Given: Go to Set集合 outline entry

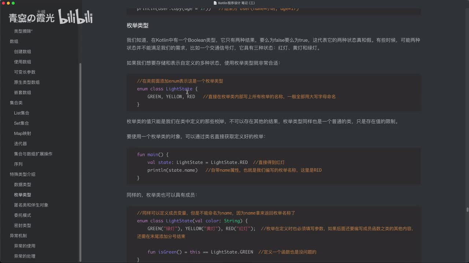Looking at the screenshot, I should click(x=21, y=123).
